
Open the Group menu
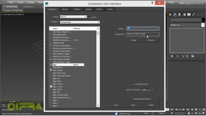31,2
